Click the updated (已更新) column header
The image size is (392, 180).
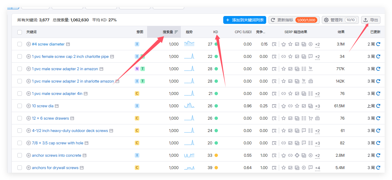pyautogui.click(x=375, y=32)
